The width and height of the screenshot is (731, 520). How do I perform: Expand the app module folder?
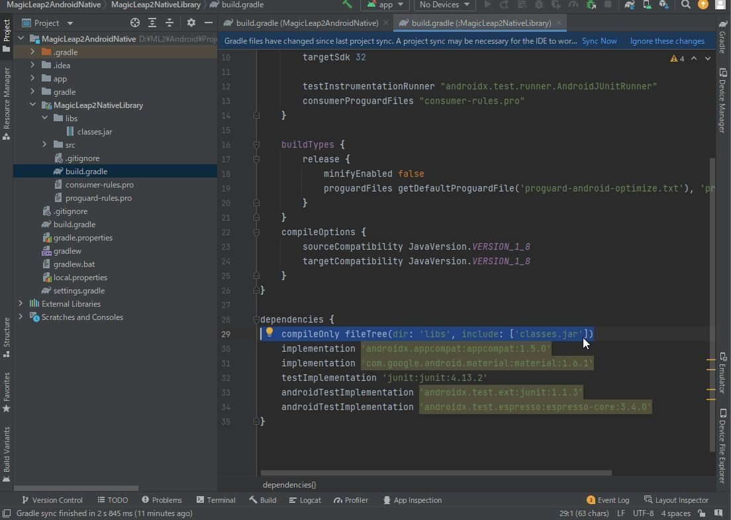[32, 78]
